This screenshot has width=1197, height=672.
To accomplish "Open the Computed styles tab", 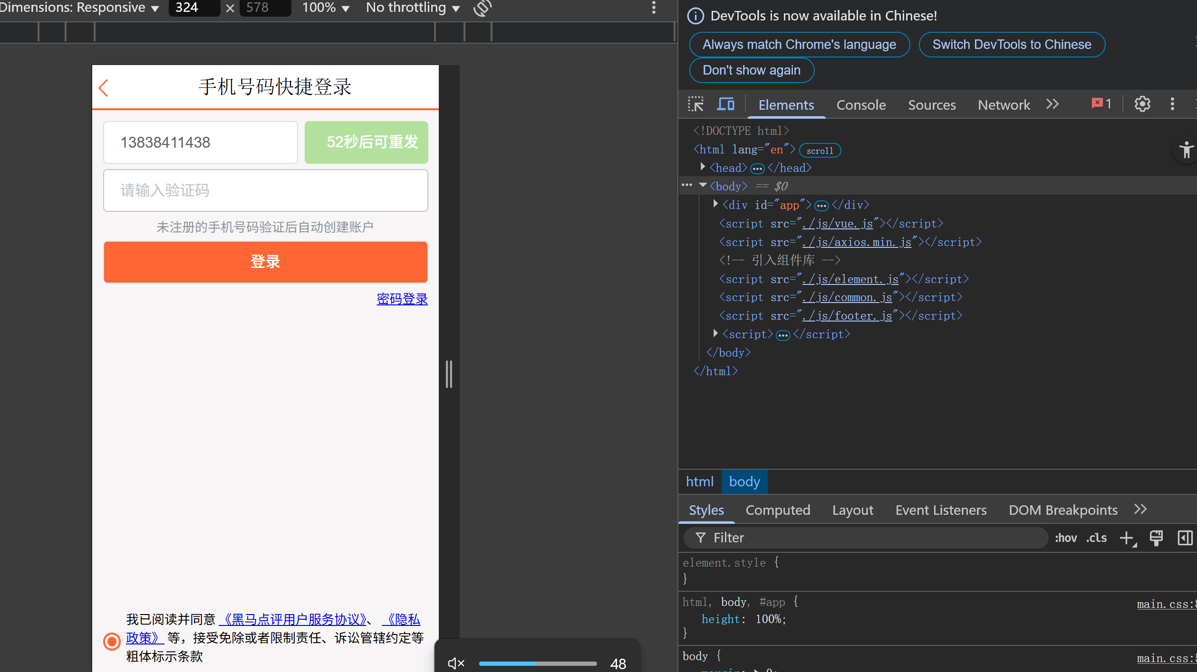I will pos(778,510).
